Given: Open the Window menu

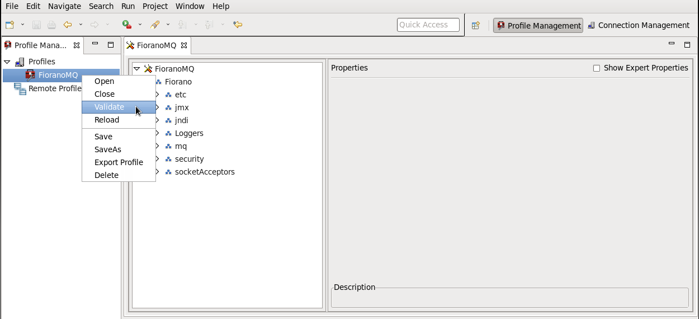Looking at the screenshot, I should point(190,6).
